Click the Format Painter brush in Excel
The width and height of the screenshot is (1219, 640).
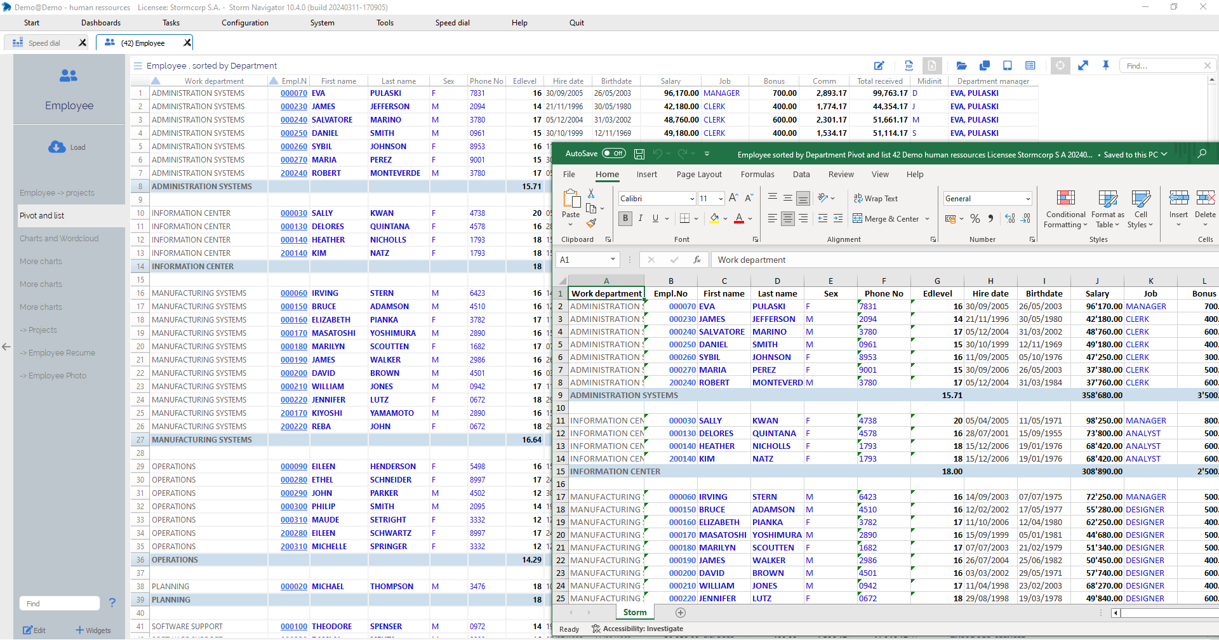tap(591, 223)
